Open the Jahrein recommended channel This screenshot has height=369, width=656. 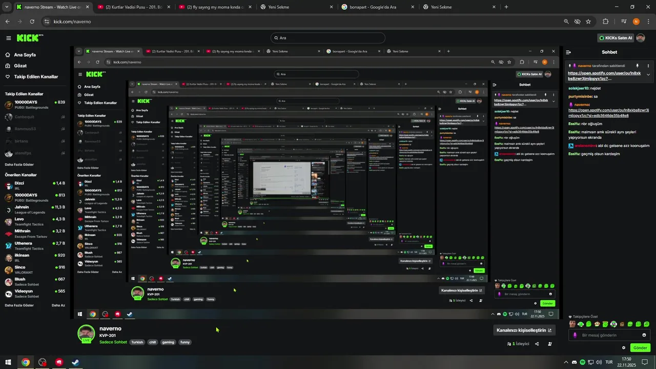tap(35, 210)
